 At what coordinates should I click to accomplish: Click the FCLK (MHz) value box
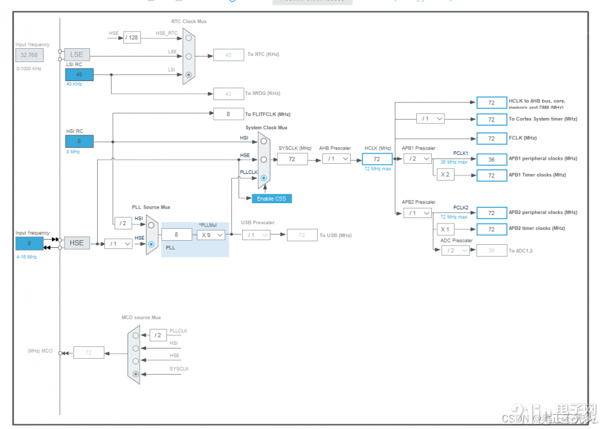491,138
